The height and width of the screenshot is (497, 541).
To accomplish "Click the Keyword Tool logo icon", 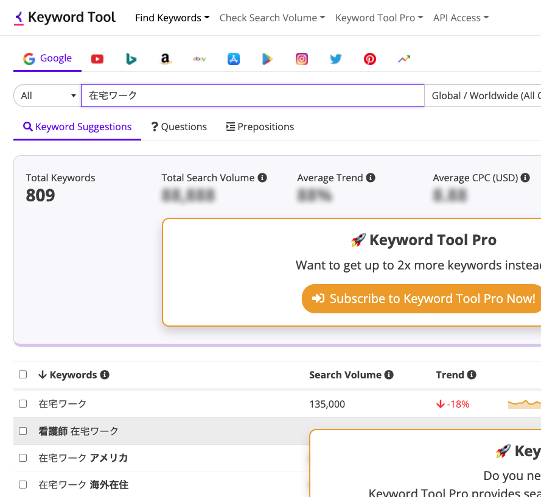I will (x=19, y=18).
